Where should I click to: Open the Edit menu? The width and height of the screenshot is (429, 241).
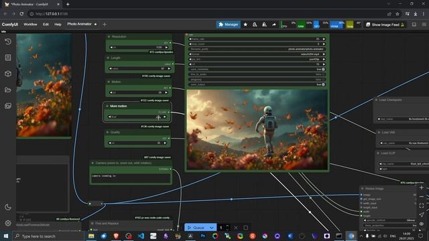pos(46,24)
